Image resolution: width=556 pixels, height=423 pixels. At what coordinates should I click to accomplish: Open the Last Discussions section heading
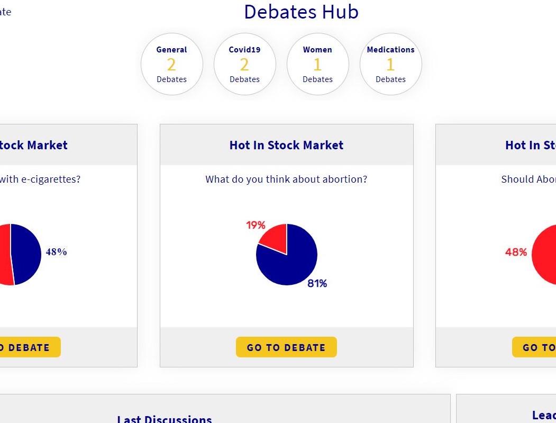pyautogui.click(x=165, y=419)
